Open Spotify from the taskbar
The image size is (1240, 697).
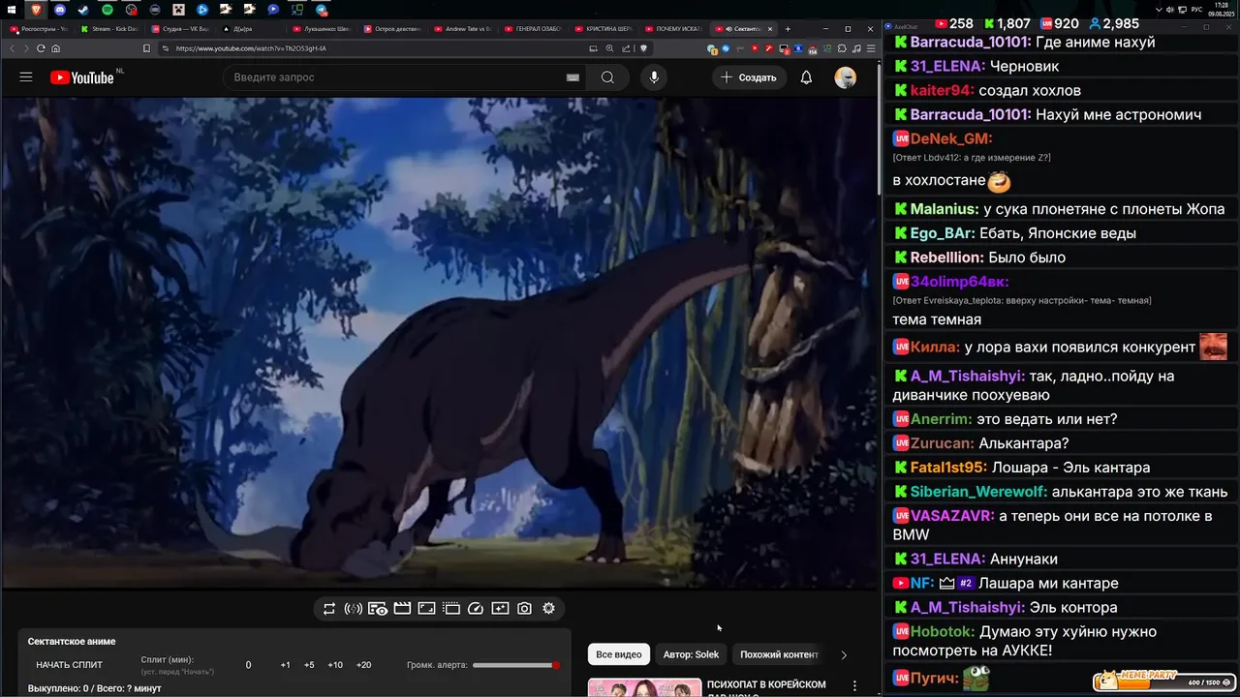point(107,10)
